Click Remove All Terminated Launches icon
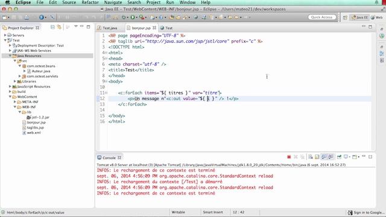Viewport: 386px width, 217px height. pyautogui.click(x=303, y=157)
